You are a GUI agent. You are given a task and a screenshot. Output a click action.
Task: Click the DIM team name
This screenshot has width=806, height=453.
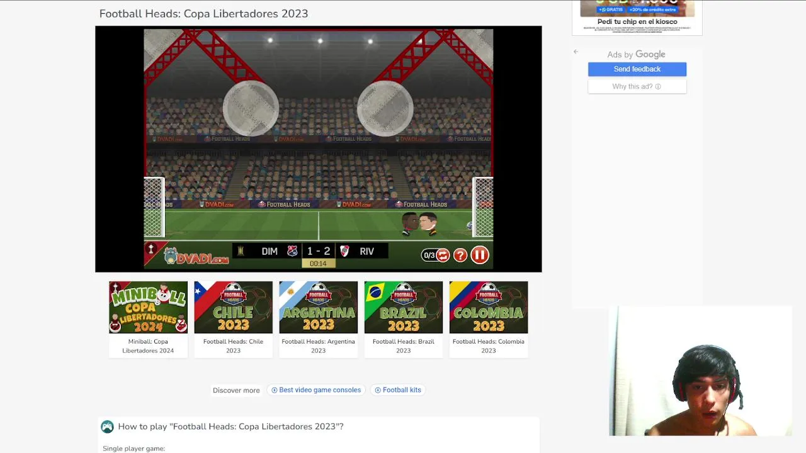click(270, 251)
